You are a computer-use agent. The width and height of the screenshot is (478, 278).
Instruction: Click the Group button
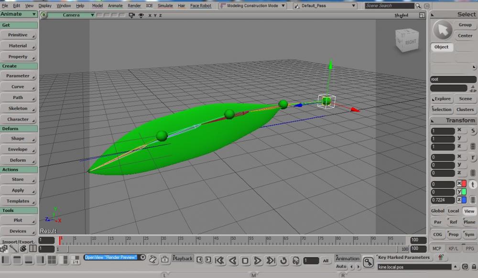click(x=465, y=25)
